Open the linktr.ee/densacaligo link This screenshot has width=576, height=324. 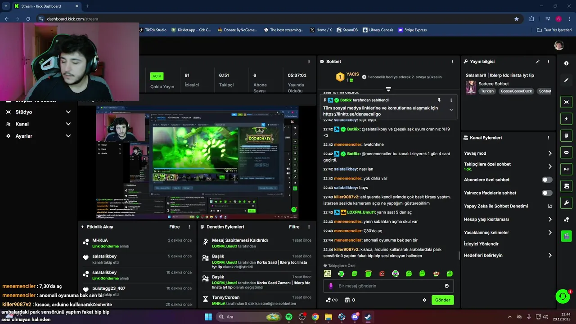click(351, 114)
